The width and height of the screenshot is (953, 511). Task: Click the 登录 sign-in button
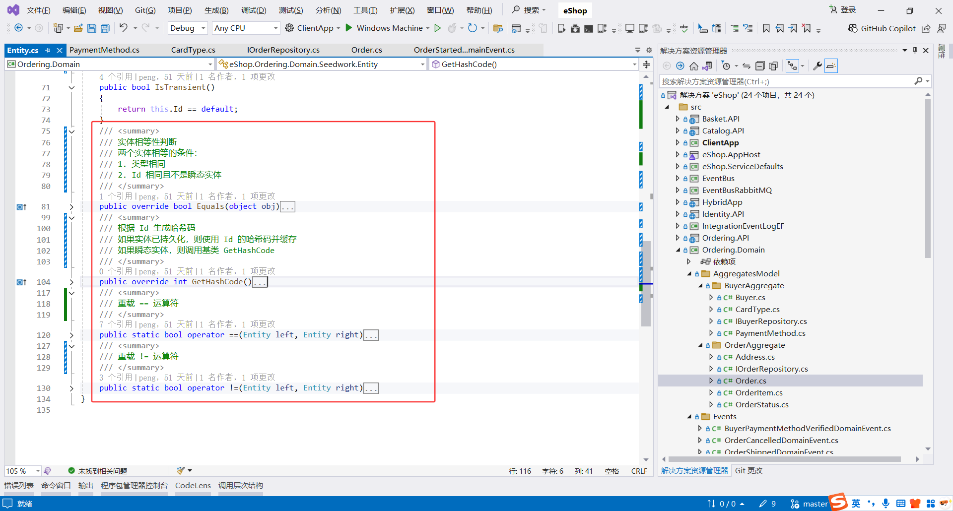point(843,10)
